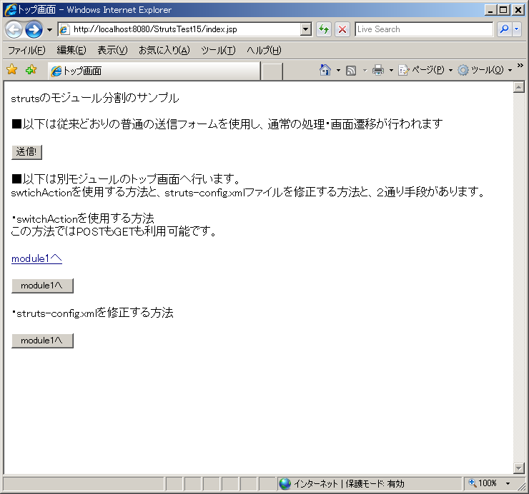The height and width of the screenshot is (494, 529).
Task: Click the scrollbar down arrow
Action: [518, 468]
